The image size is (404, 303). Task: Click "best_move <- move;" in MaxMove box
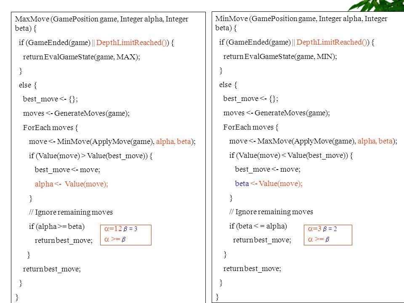click(67, 170)
